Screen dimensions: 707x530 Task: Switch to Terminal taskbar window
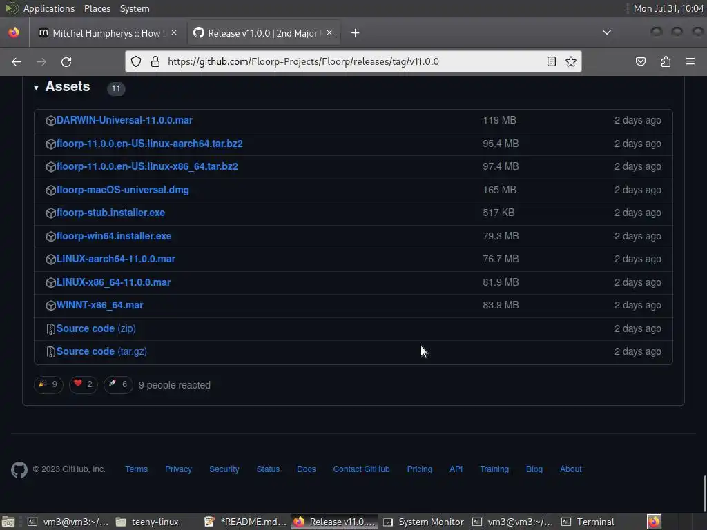588,522
